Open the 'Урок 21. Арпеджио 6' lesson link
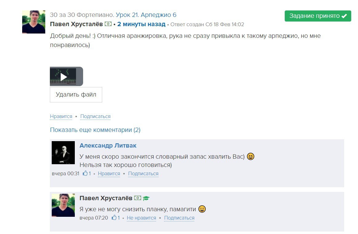This screenshot has height=234, width=358. pos(146,15)
